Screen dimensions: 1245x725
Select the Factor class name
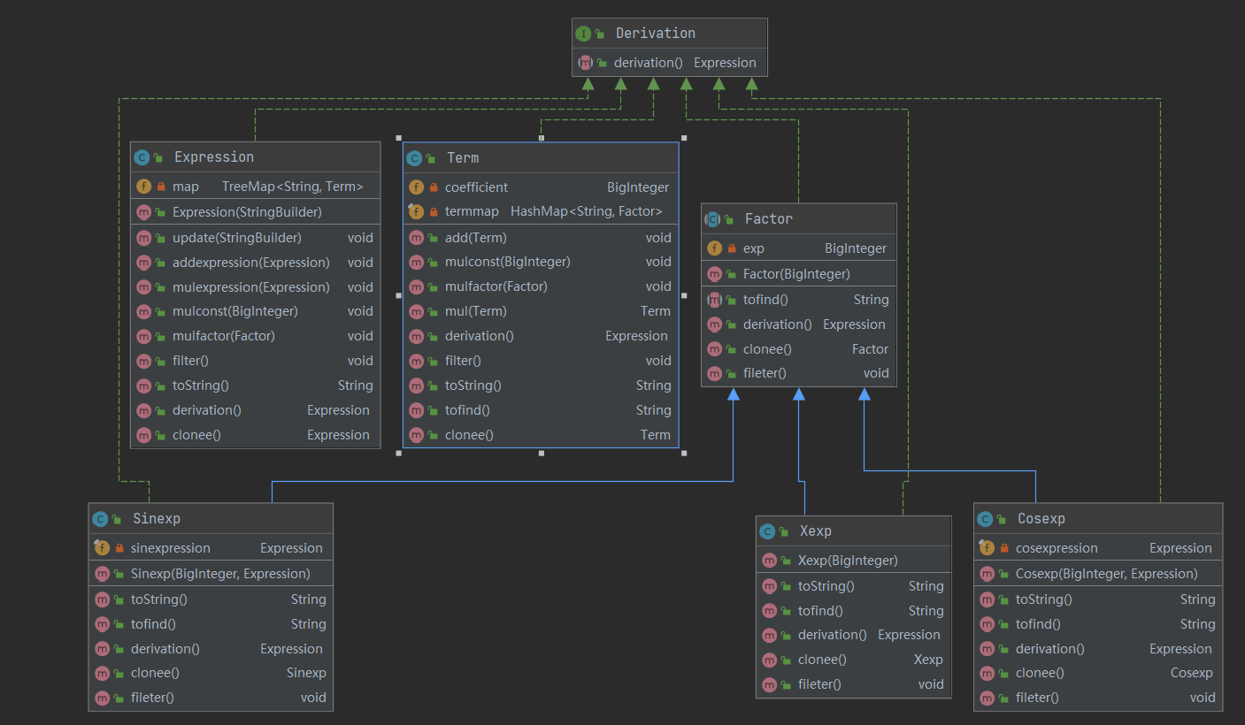click(x=769, y=219)
